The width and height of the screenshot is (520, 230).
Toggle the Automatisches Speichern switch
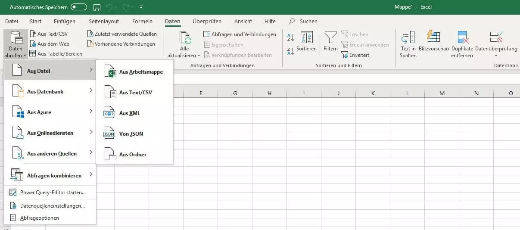tap(79, 7)
